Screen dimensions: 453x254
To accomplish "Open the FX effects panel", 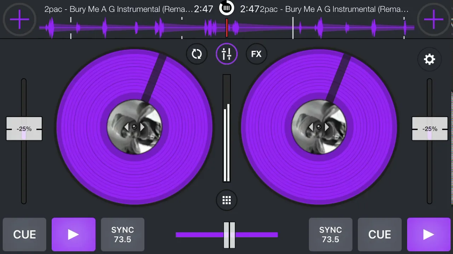I will click(256, 54).
